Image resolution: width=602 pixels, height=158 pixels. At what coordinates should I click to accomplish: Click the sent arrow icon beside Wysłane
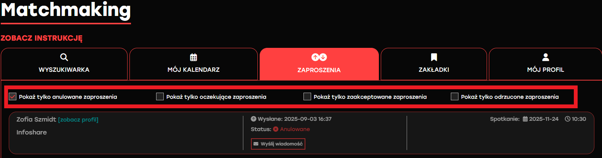pos(254,119)
